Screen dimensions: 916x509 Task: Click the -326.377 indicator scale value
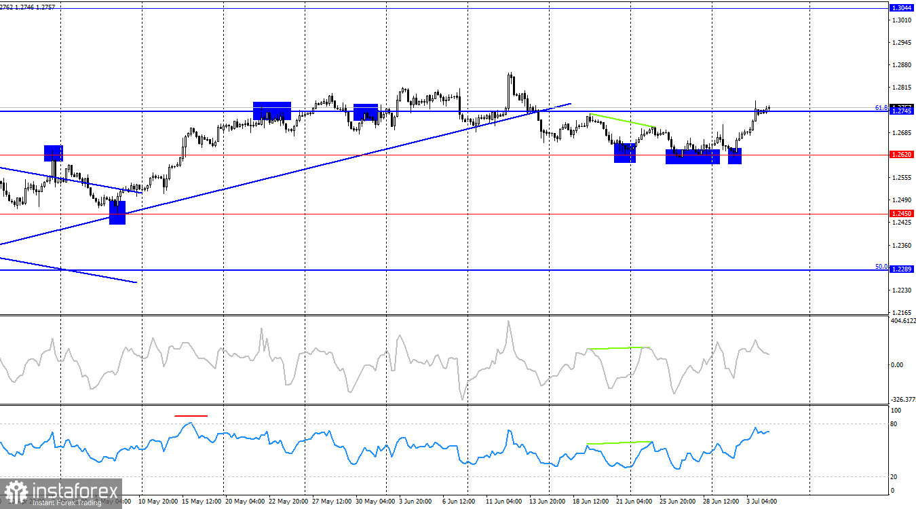coord(903,400)
